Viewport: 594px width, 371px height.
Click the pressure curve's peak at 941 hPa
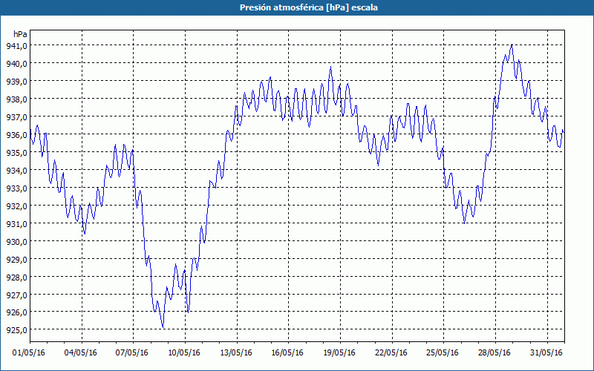512,45
